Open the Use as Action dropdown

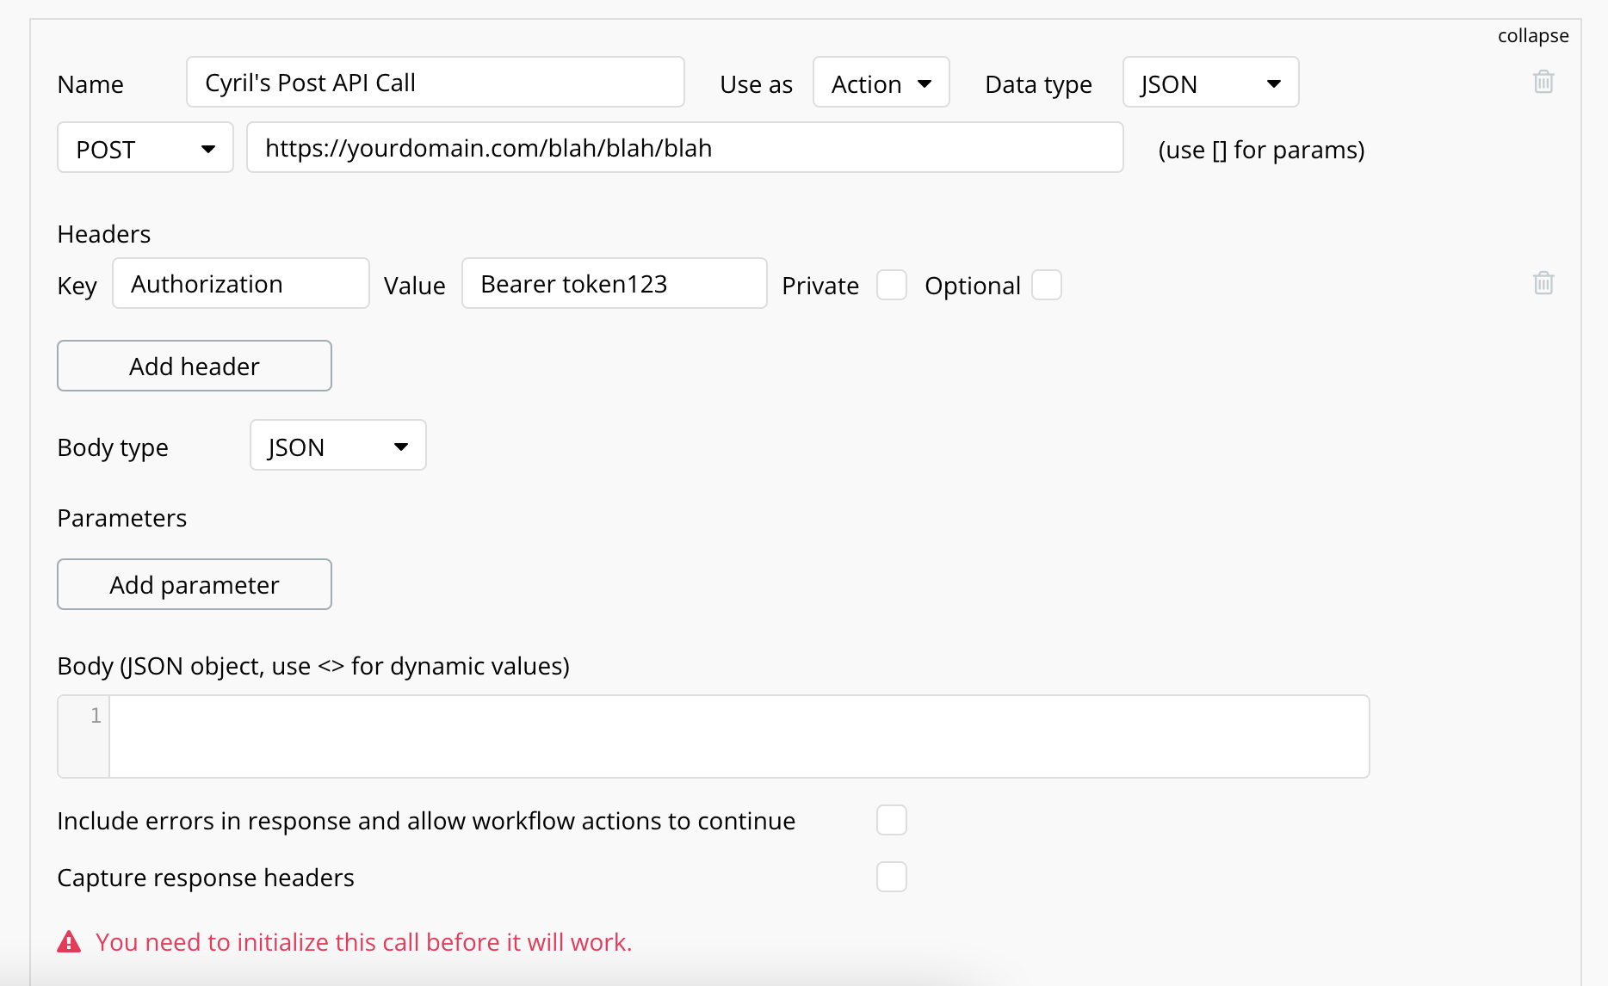(881, 83)
